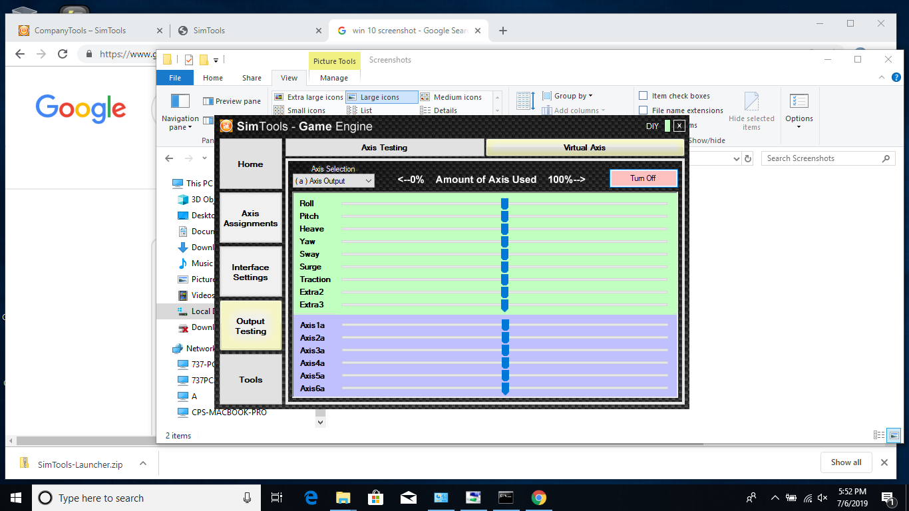The image size is (909, 511).
Task: Click the Sway slider handle
Action: (x=504, y=254)
